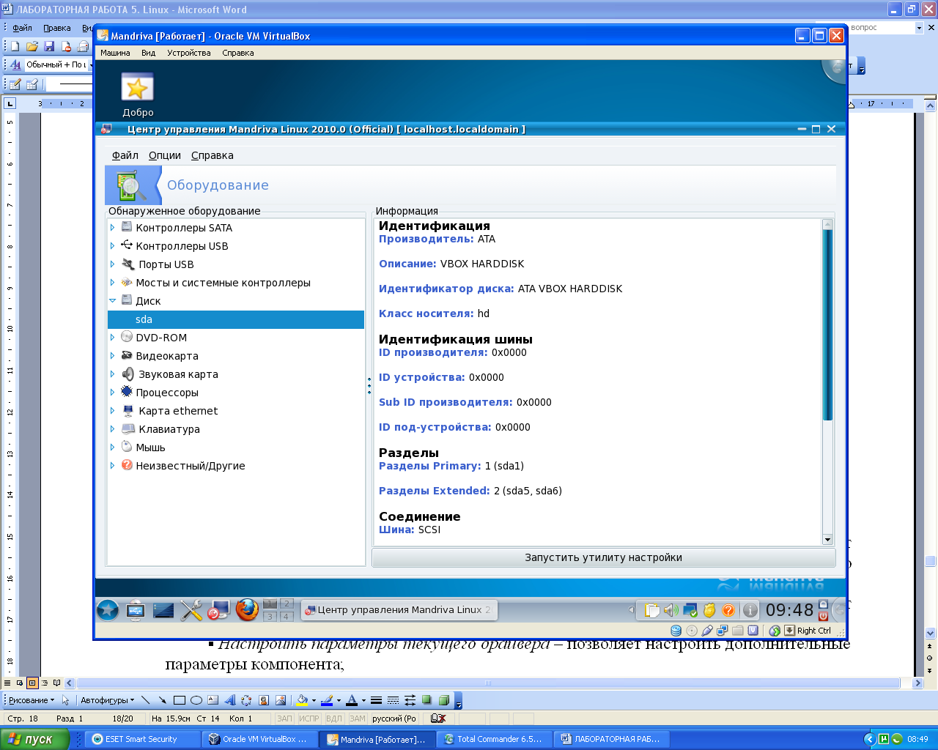This screenshot has height=750, width=938.
Task: Open the Вид menu in VirtualBox
Action: 149,53
